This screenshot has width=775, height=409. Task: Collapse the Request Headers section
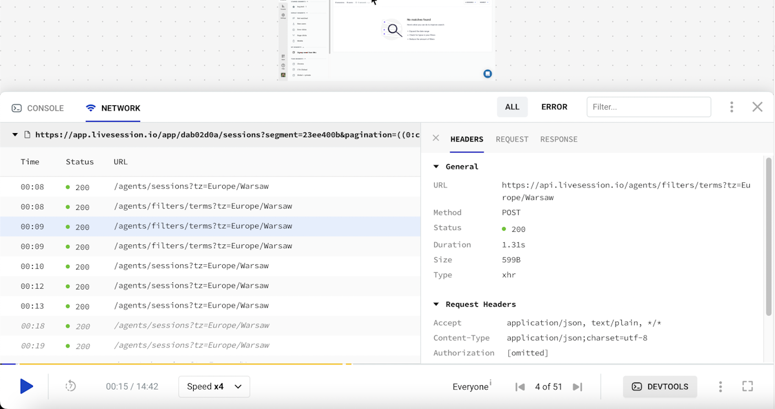437,304
